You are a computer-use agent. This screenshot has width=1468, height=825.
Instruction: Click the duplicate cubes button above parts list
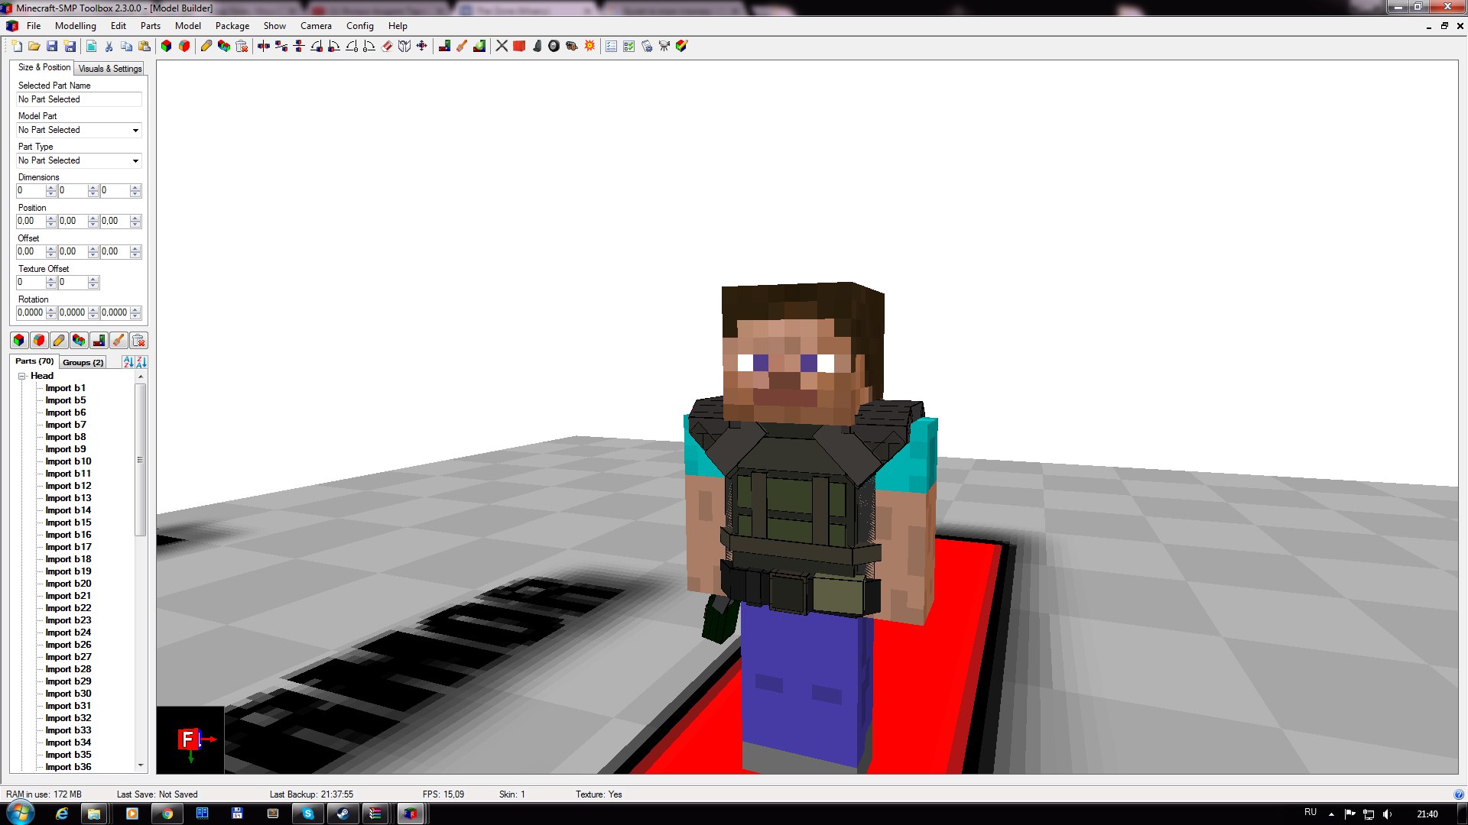pyautogui.click(x=79, y=341)
